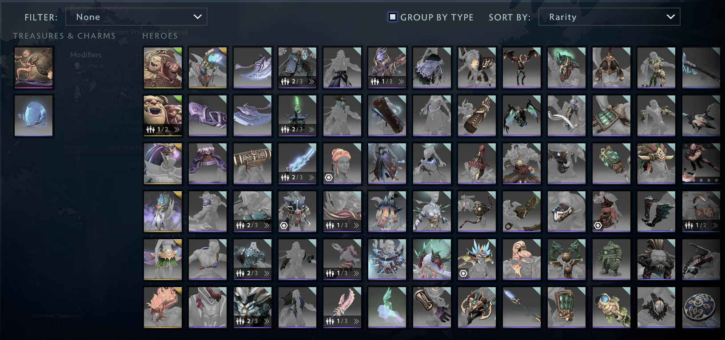
Task: Expand the set arrows on the brown armor 1/2 item
Action: pyautogui.click(x=715, y=225)
